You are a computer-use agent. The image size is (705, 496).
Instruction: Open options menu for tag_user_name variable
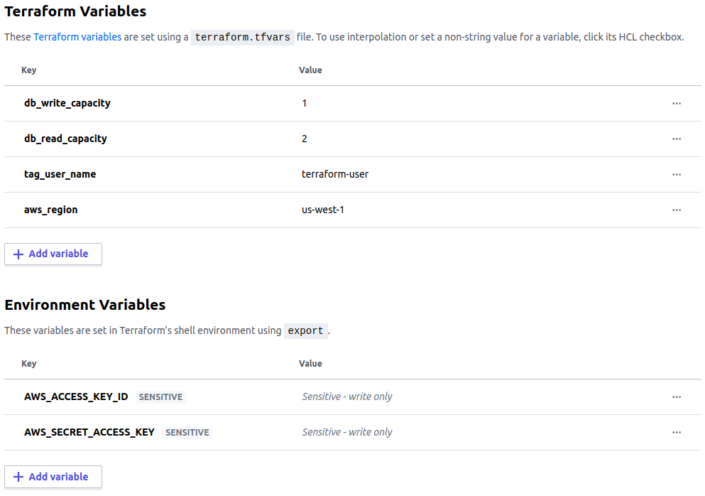676,174
